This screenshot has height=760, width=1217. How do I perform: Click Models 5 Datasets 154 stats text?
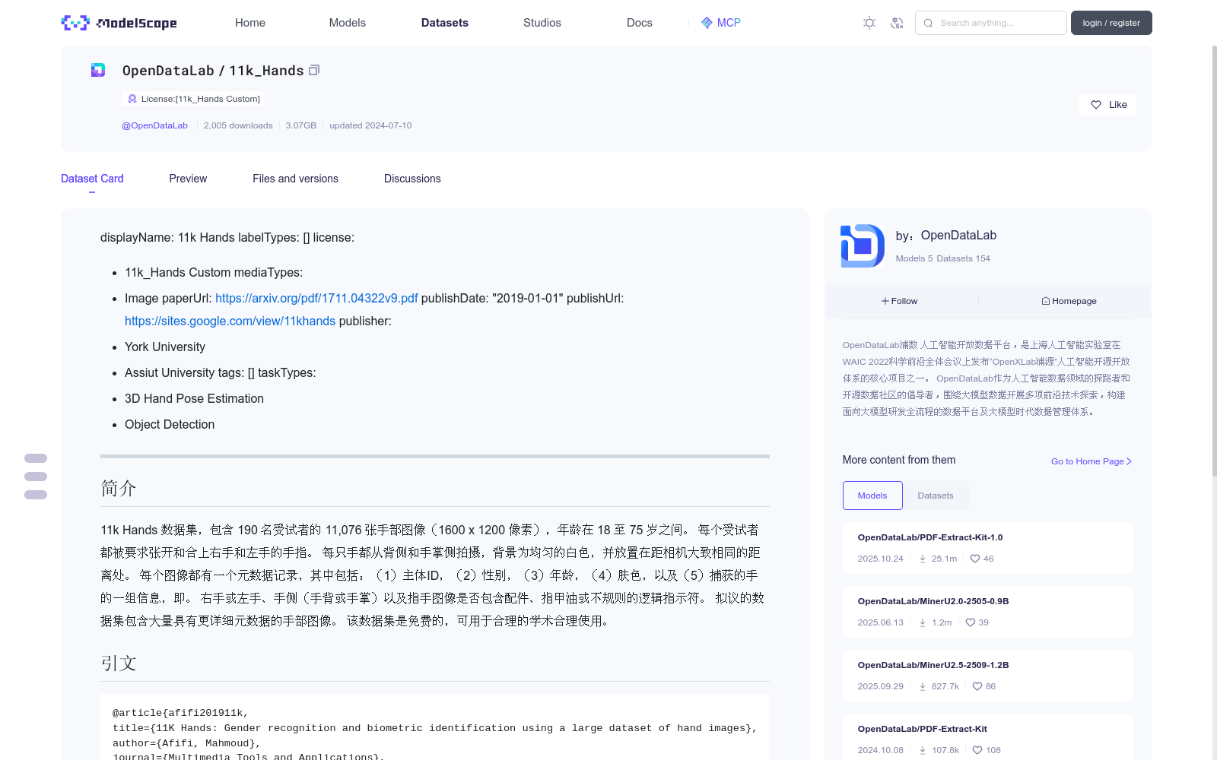click(x=943, y=258)
